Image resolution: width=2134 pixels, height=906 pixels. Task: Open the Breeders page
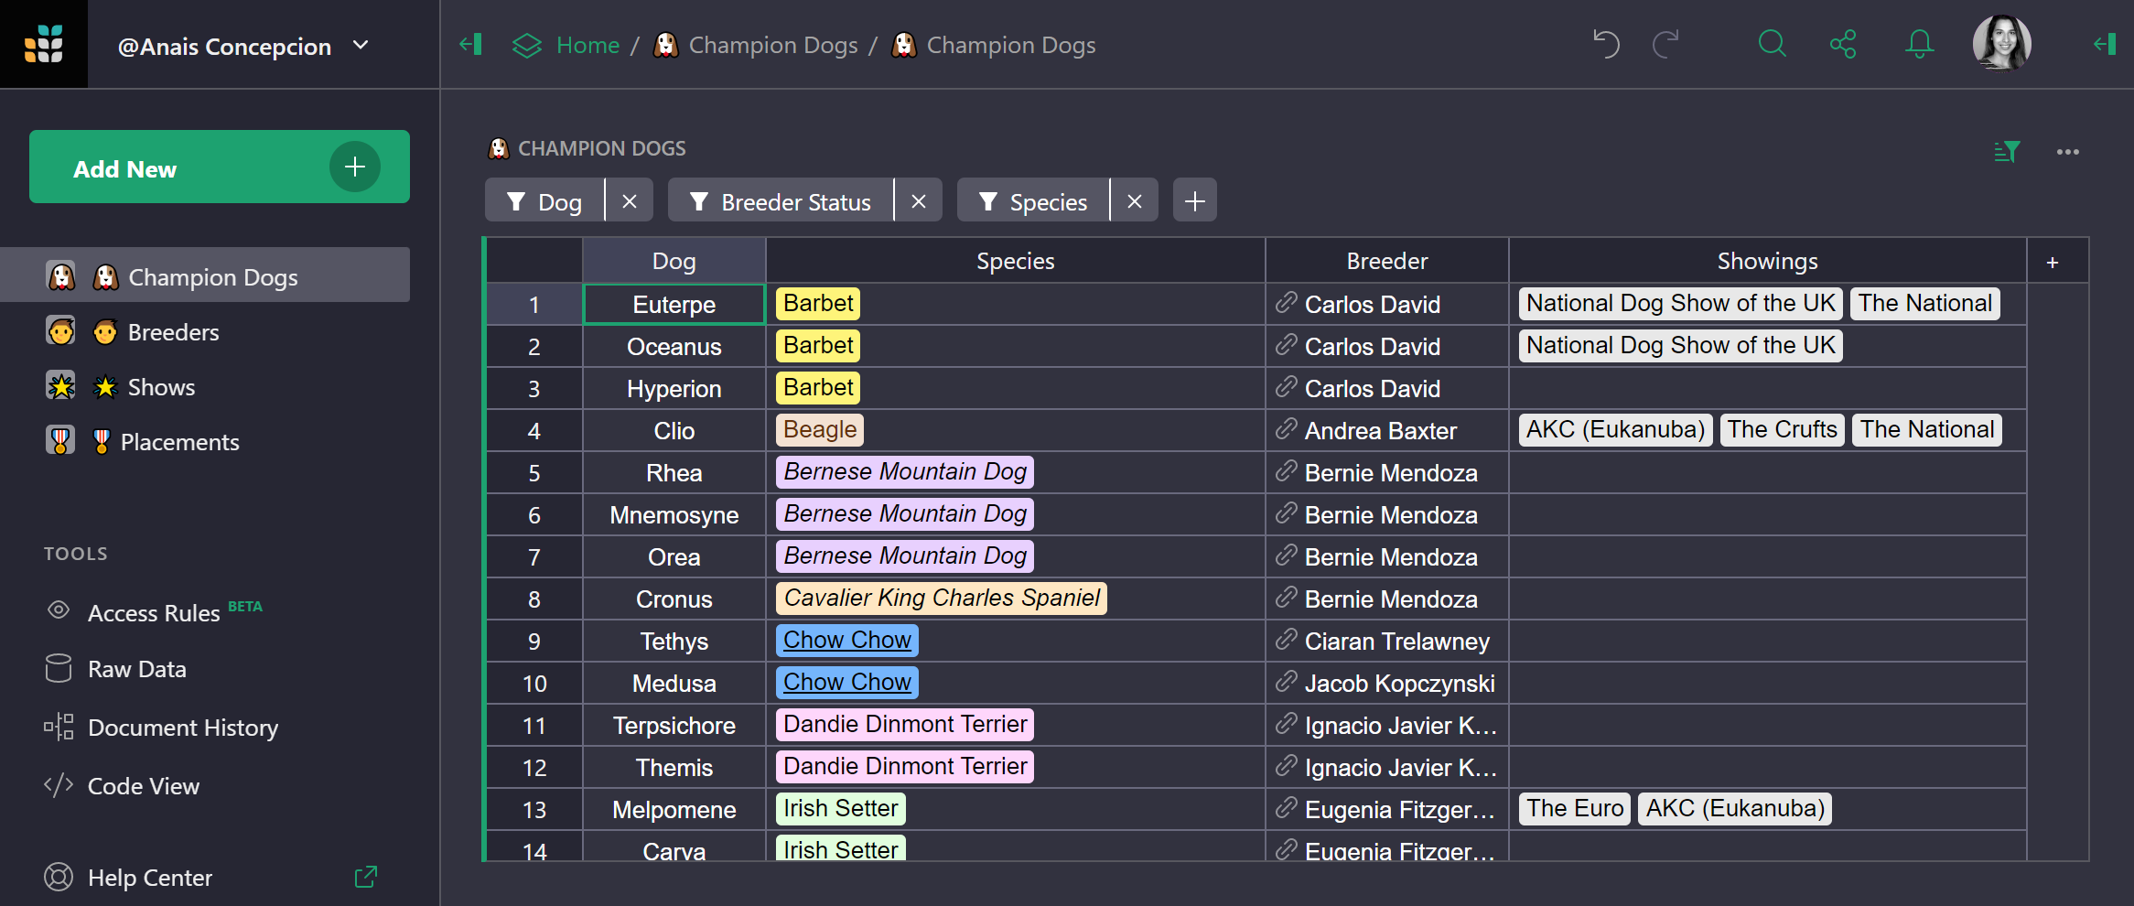pos(173,332)
